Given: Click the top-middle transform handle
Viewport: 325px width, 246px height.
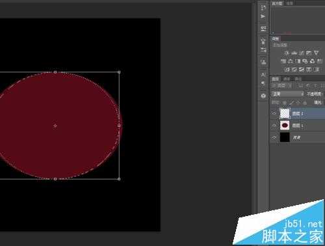Looking at the screenshot, I should click(55, 72).
